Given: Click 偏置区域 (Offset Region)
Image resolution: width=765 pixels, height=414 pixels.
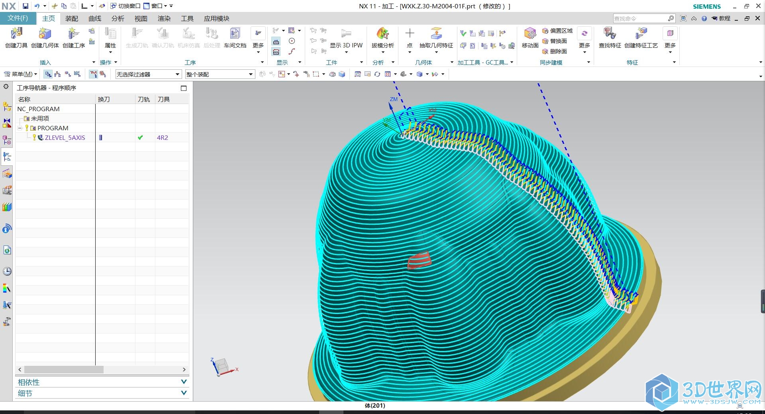Looking at the screenshot, I should click(557, 31).
